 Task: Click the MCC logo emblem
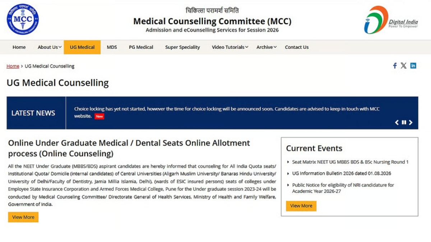[23, 19]
